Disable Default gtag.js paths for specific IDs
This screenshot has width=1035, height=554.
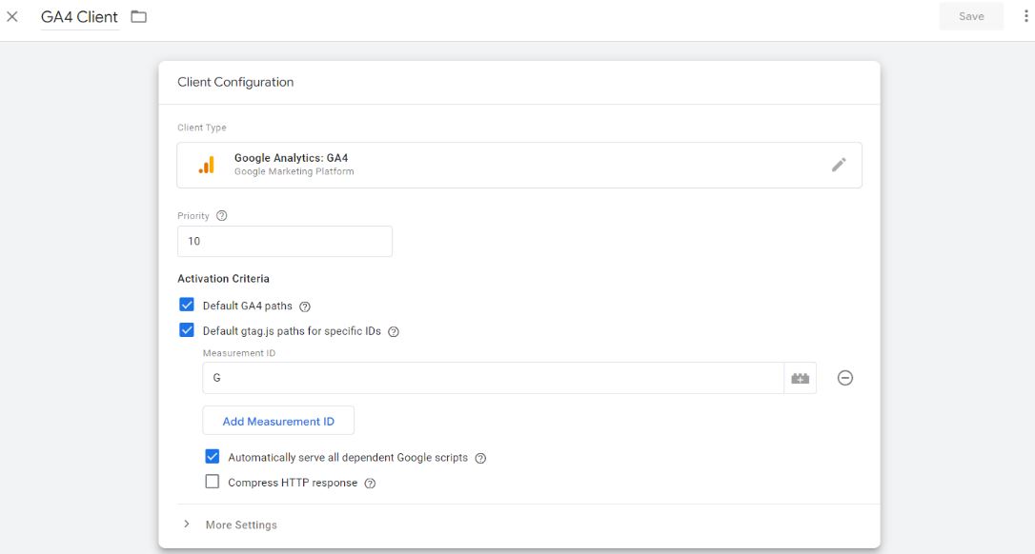coord(185,330)
